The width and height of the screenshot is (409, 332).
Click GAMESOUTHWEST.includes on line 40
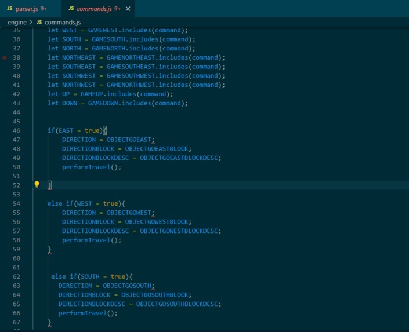pyautogui.click(x=147, y=76)
